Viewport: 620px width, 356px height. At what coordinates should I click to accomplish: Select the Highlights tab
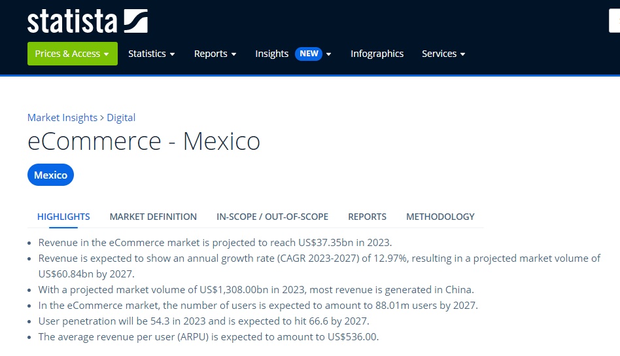tap(63, 217)
